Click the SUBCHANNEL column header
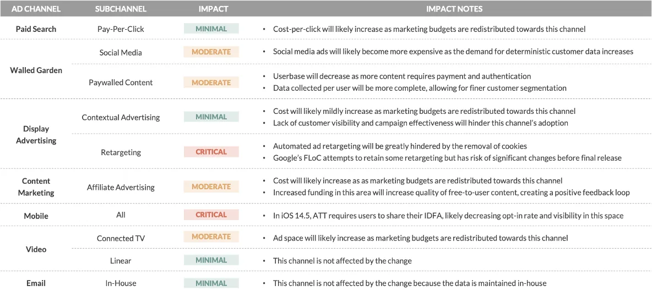This screenshot has height=296, width=652. 121,9
